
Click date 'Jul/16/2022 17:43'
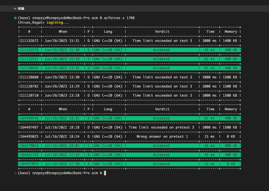click(62, 155)
